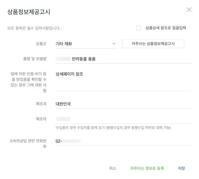Click the 상품군 dropdown arrow
The height and width of the screenshot is (179, 199).
(x=114, y=44)
